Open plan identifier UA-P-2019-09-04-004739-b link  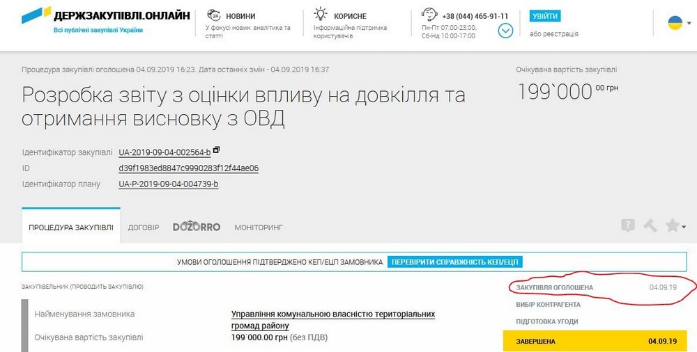pos(169,184)
